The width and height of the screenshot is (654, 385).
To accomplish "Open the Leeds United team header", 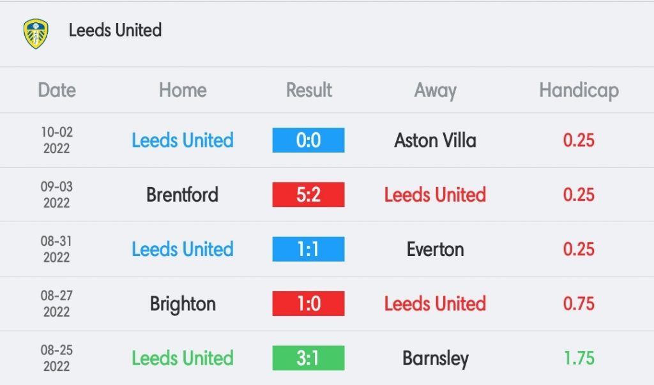I will [x=115, y=31].
